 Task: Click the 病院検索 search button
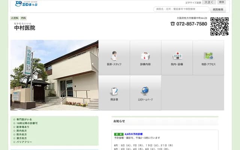(218, 9)
